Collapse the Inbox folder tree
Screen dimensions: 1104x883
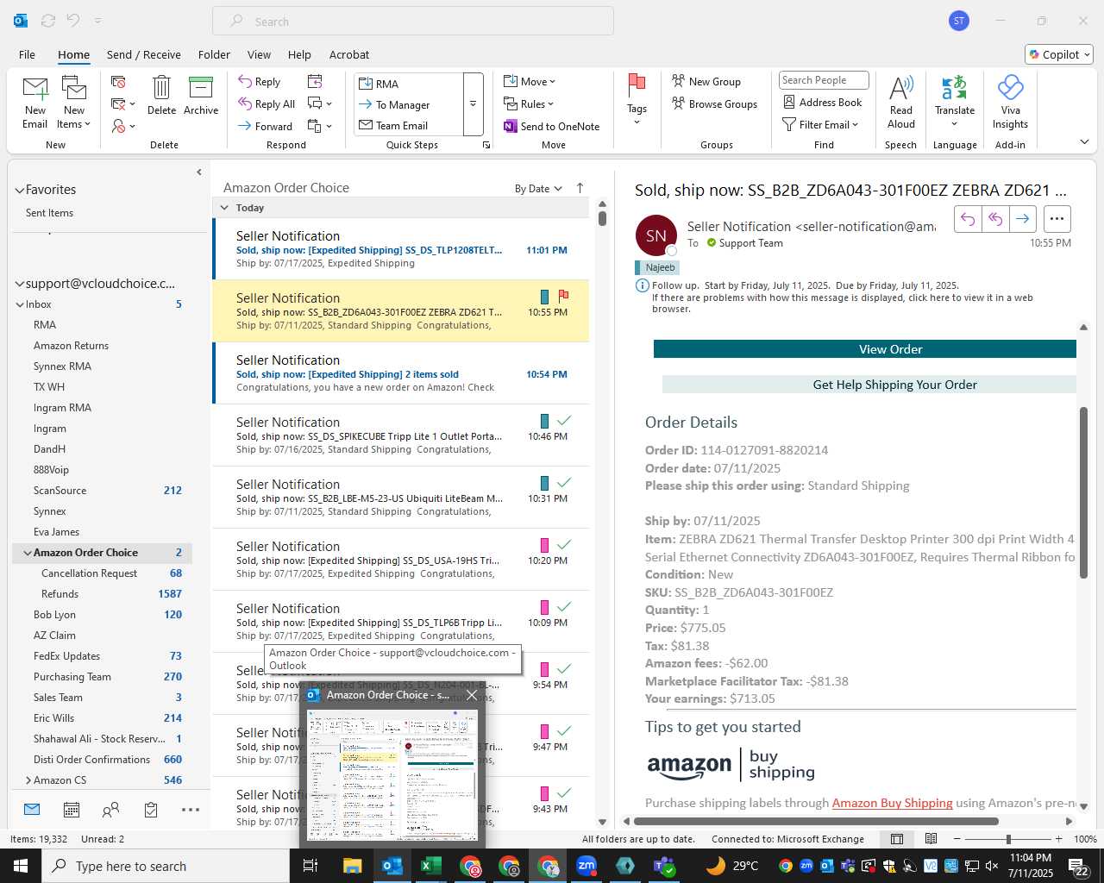[x=20, y=304]
